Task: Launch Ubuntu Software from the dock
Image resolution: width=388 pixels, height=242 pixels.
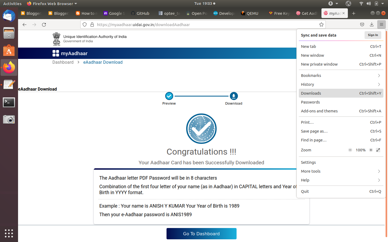Action: click(9, 50)
